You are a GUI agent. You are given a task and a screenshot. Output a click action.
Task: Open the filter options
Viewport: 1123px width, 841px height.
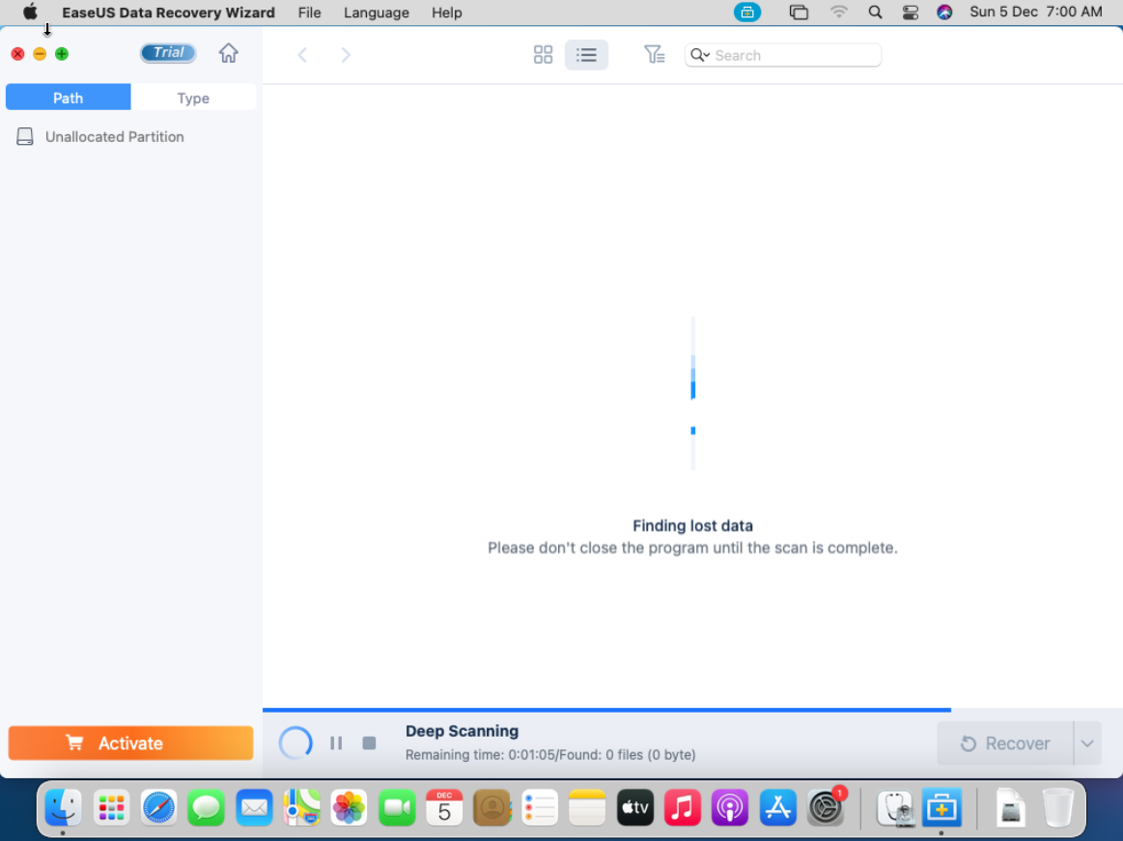click(x=654, y=54)
